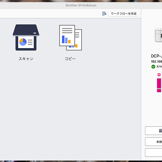The width and height of the screenshot is (162, 162).
Task: Click the printer device image
Action: [158, 34]
